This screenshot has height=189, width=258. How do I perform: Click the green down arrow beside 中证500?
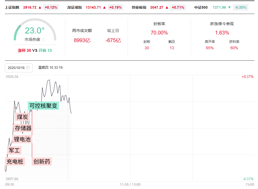click(x=229, y=7)
